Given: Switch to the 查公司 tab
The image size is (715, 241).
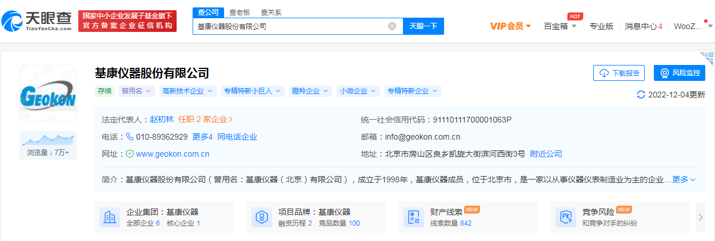Looking at the screenshot, I should [x=207, y=12].
